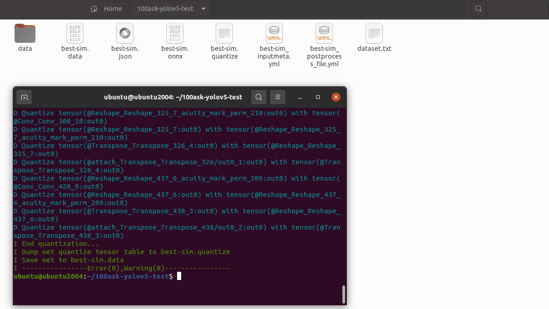Screen dimensions: 549x309
Task: Select the best-sim.quantize file
Action: [224, 34]
